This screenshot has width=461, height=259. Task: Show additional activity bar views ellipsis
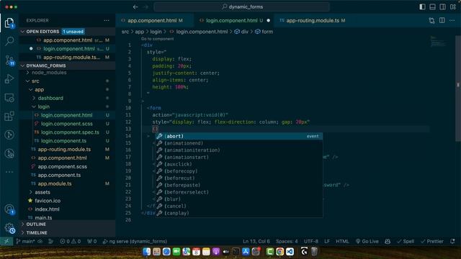click(x=9, y=172)
